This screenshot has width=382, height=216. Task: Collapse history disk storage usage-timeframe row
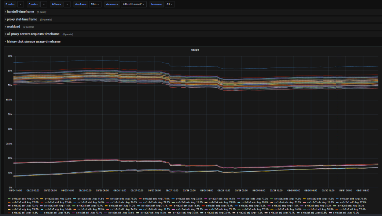33,41
